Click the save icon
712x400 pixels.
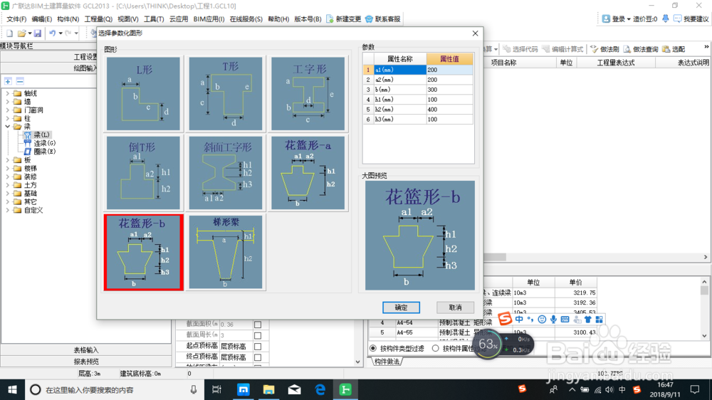[38, 33]
